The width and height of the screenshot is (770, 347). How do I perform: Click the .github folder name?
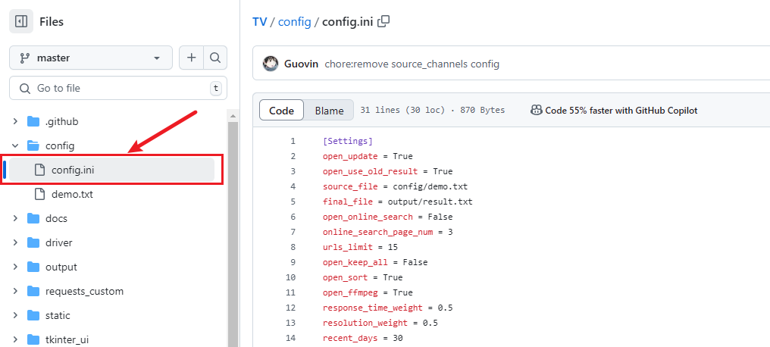(61, 121)
